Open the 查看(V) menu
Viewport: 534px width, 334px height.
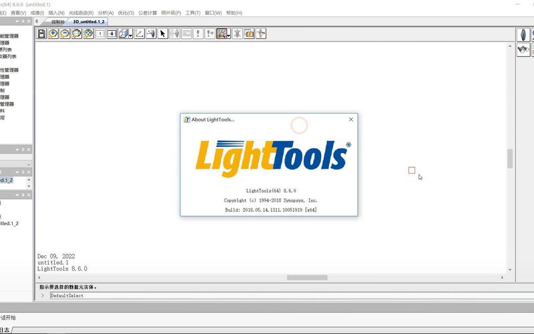coord(19,13)
